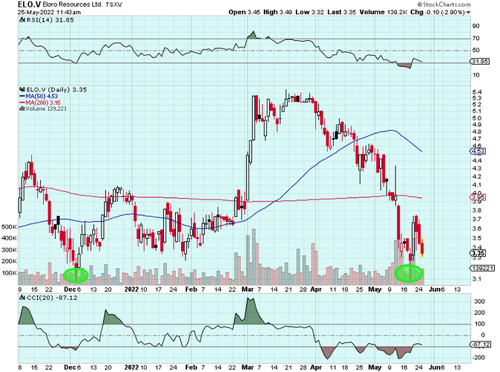The width and height of the screenshot is (500, 372).
Task: Click the 100K volume axis label
Action: tap(9, 273)
